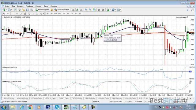The height and width of the screenshot is (110, 196).
Task: Switch timeframe to W1
Action: point(76,14)
